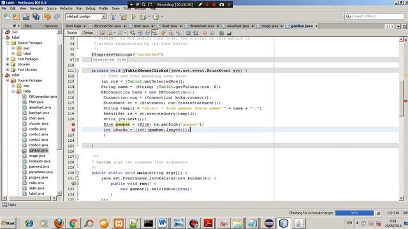Image resolution: width=408 pixels, height=229 pixels.
Task: Click the error marker beside int ukuran line
Action: point(73,130)
